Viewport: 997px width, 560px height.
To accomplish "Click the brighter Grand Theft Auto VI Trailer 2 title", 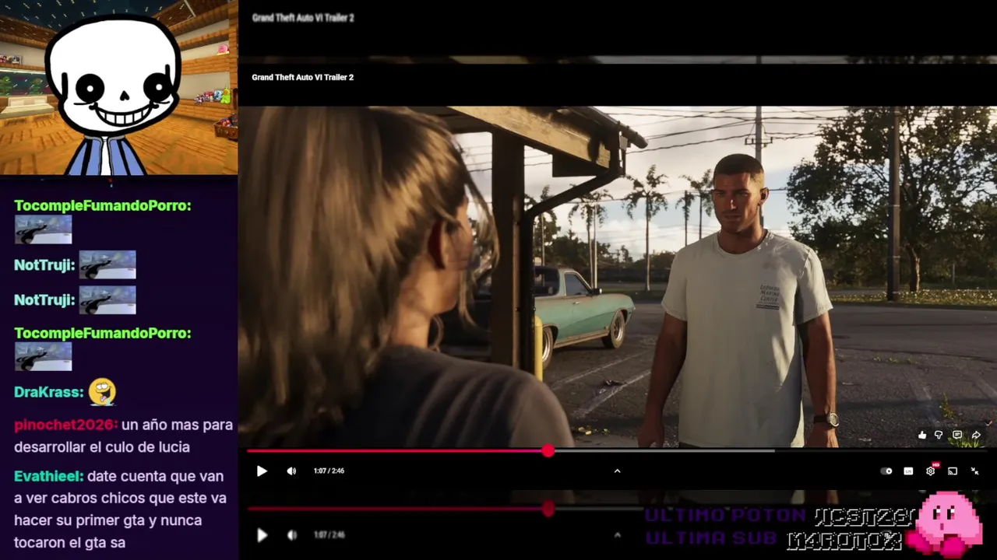I will tap(303, 77).
